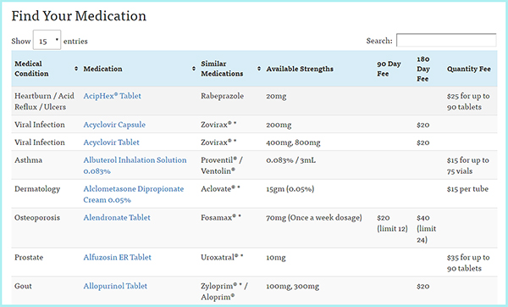Open the Allopurinol Tablet link
The width and height of the screenshot is (508, 307).
[115, 286]
